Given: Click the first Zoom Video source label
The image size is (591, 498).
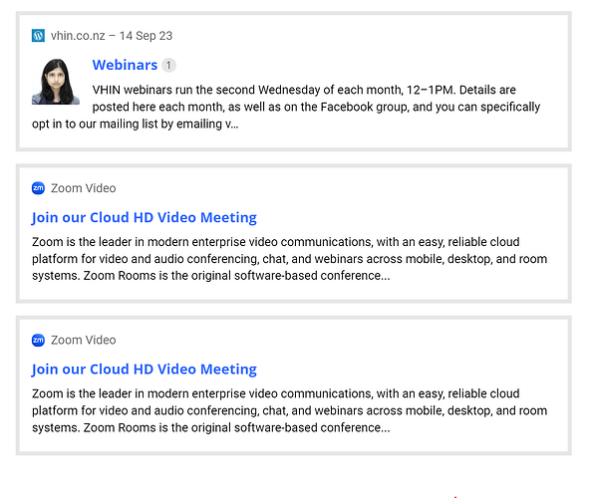Looking at the screenshot, I should coord(84,188).
